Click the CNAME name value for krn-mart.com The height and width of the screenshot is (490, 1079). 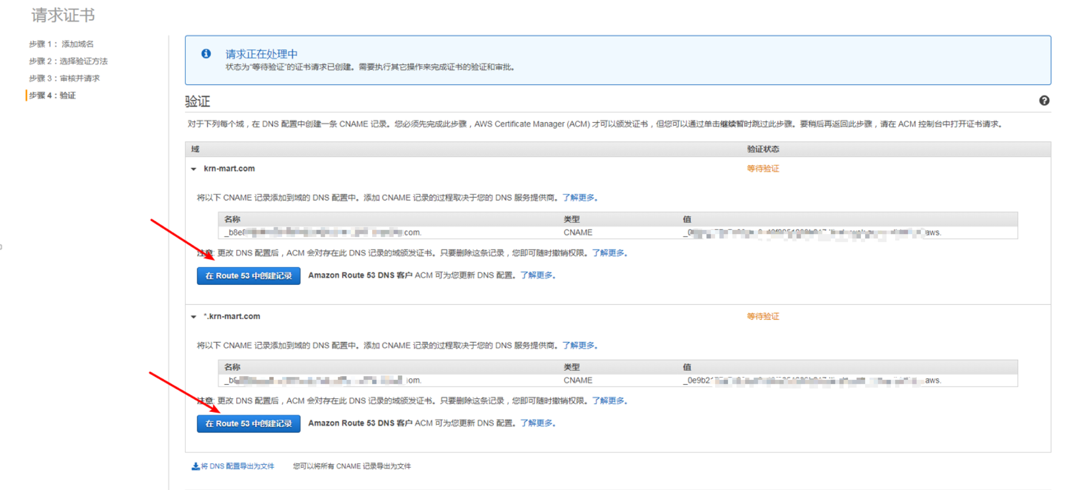coord(322,233)
